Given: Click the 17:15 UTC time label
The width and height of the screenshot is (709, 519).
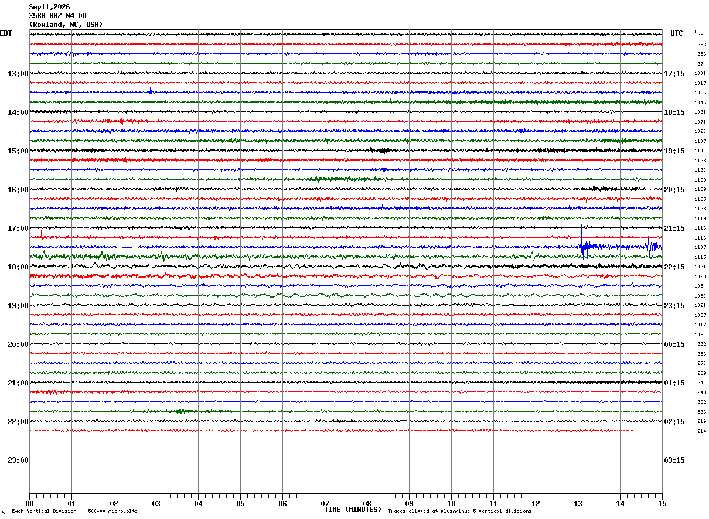Looking at the screenshot, I should coord(674,74).
